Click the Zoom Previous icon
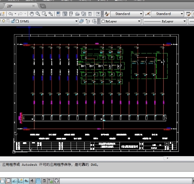 coord(50,14)
